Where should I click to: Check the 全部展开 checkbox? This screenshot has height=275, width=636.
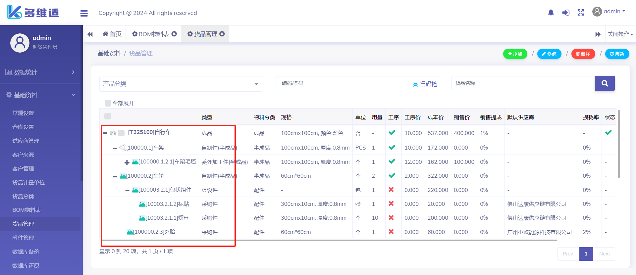pos(108,103)
